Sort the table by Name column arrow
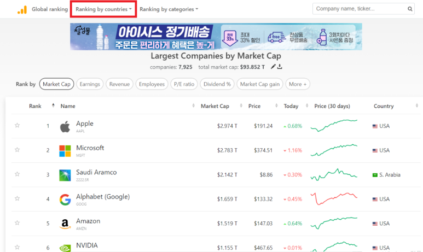 [193, 106]
